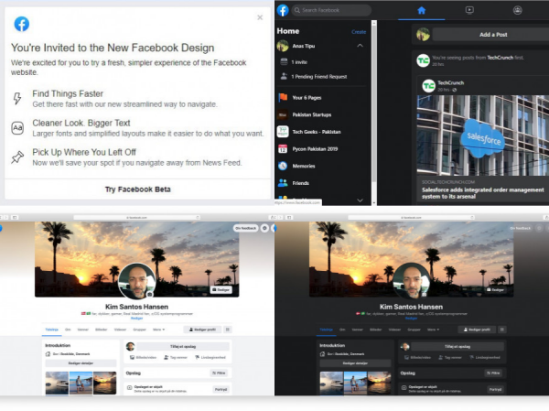549x411 pixels.
Task: Open the Home tab in the dark top bar
Action: 422,10
